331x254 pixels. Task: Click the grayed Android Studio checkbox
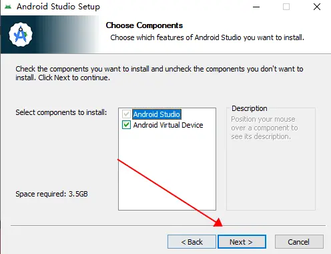click(126, 114)
